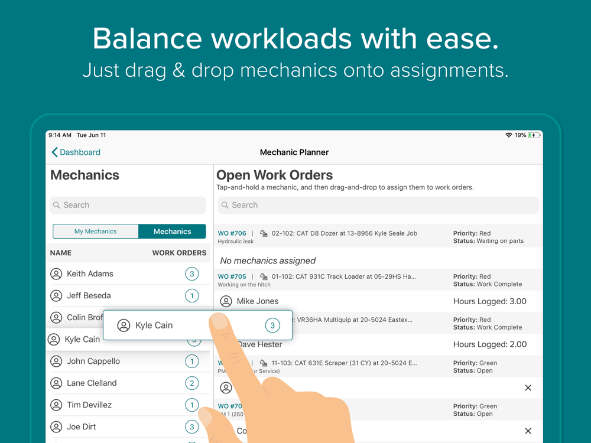Select Lane Clelland name
Image resolution: width=591 pixels, height=443 pixels.
[x=92, y=383]
